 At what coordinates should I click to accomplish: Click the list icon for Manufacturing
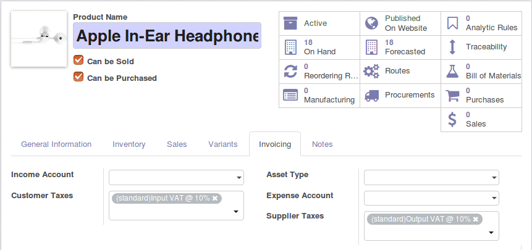click(290, 95)
